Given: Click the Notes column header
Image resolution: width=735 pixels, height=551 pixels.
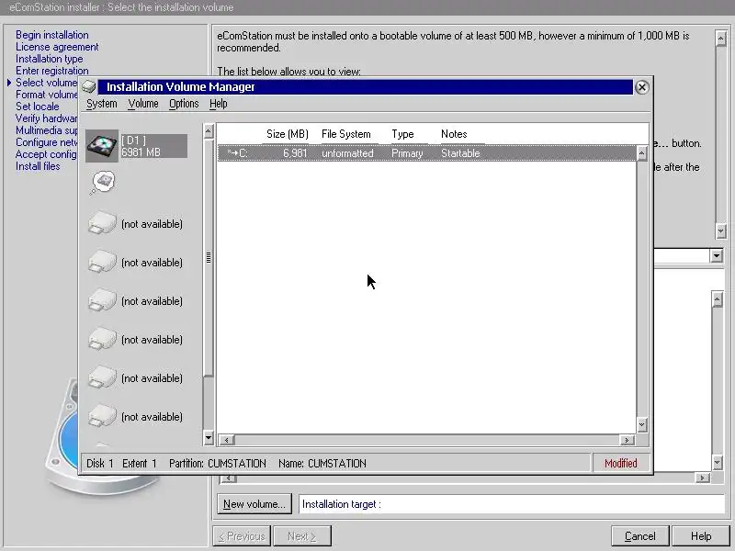Looking at the screenshot, I should 454,134.
